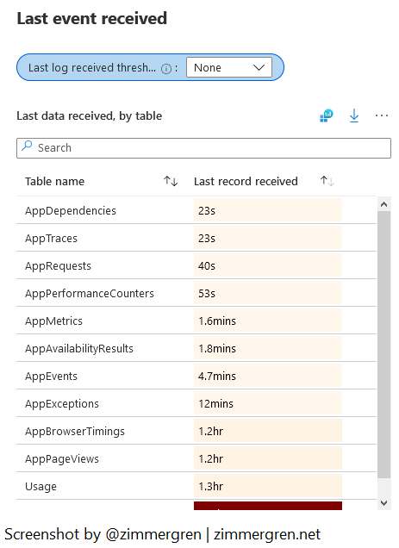Select the AppTraces table row
The height and width of the screenshot is (548, 399).
(x=196, y=238)
